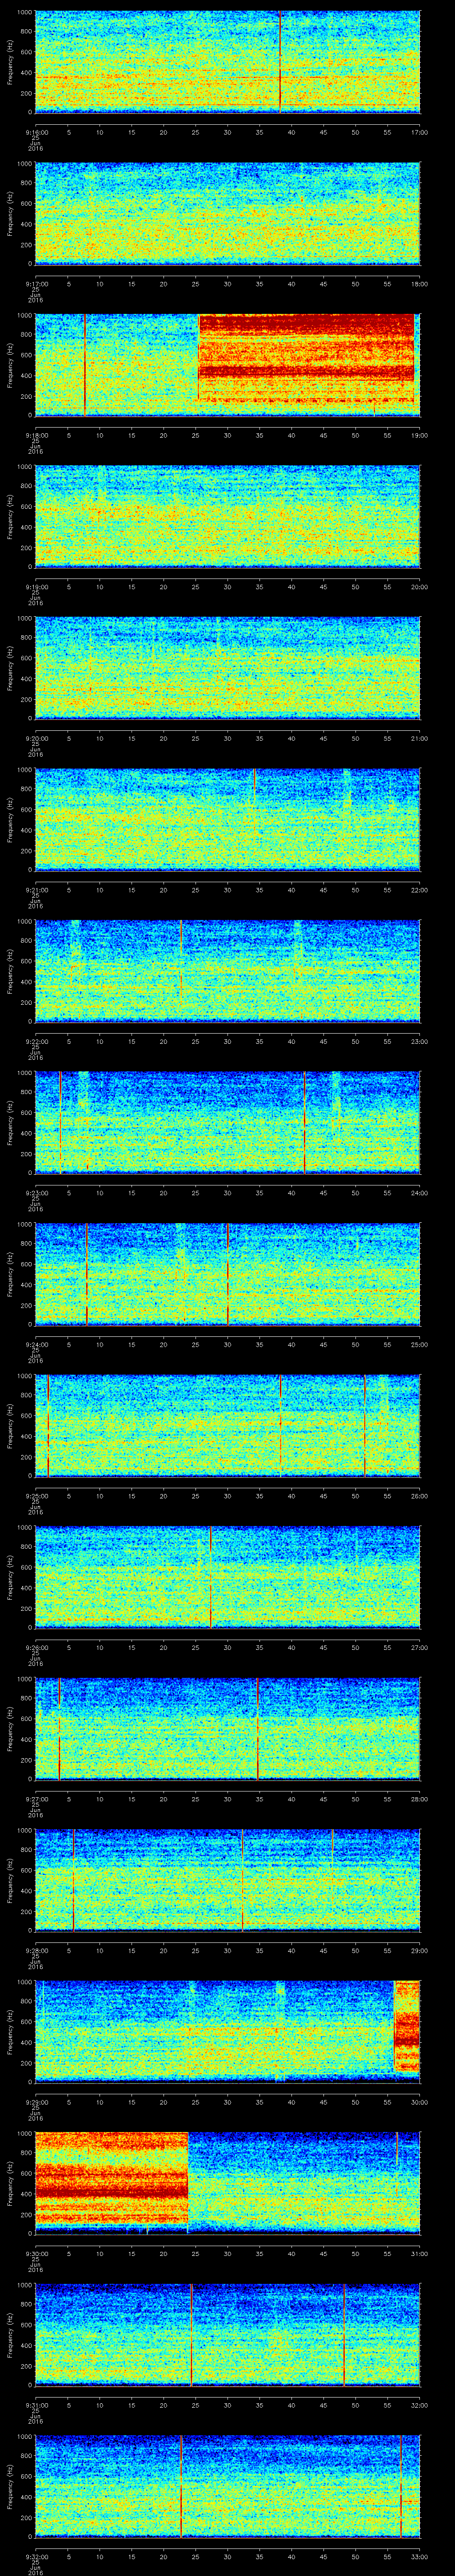This screenshot has height=2576, width=455.
Task: Click the '9:27:00' start time label
Action: tap(36, 1798)
